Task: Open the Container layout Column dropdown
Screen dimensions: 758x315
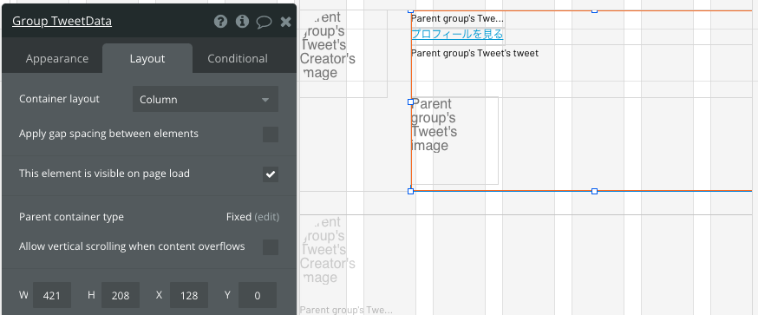Action: pyautogui.click(x=206, y=99)
